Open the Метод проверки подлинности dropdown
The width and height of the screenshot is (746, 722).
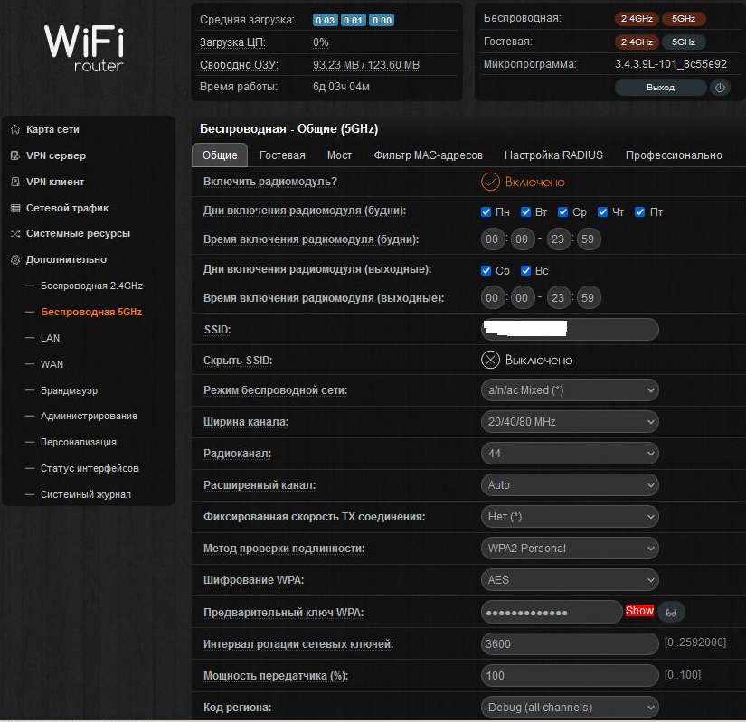click(x=570, y=549)
